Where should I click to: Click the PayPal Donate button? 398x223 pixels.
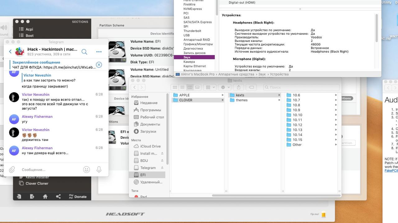pyautogui.click(x=77, y=196)
